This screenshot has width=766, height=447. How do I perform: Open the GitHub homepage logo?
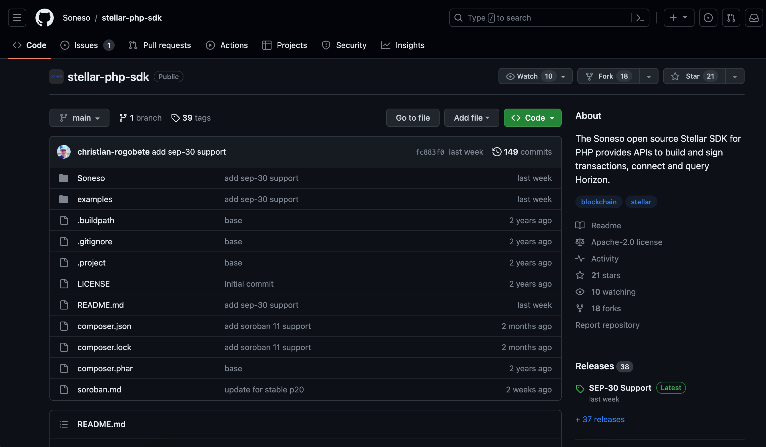click(x=44, y=18)
